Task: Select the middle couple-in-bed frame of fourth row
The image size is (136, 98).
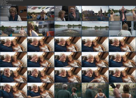Action: [x=68, y=59]
